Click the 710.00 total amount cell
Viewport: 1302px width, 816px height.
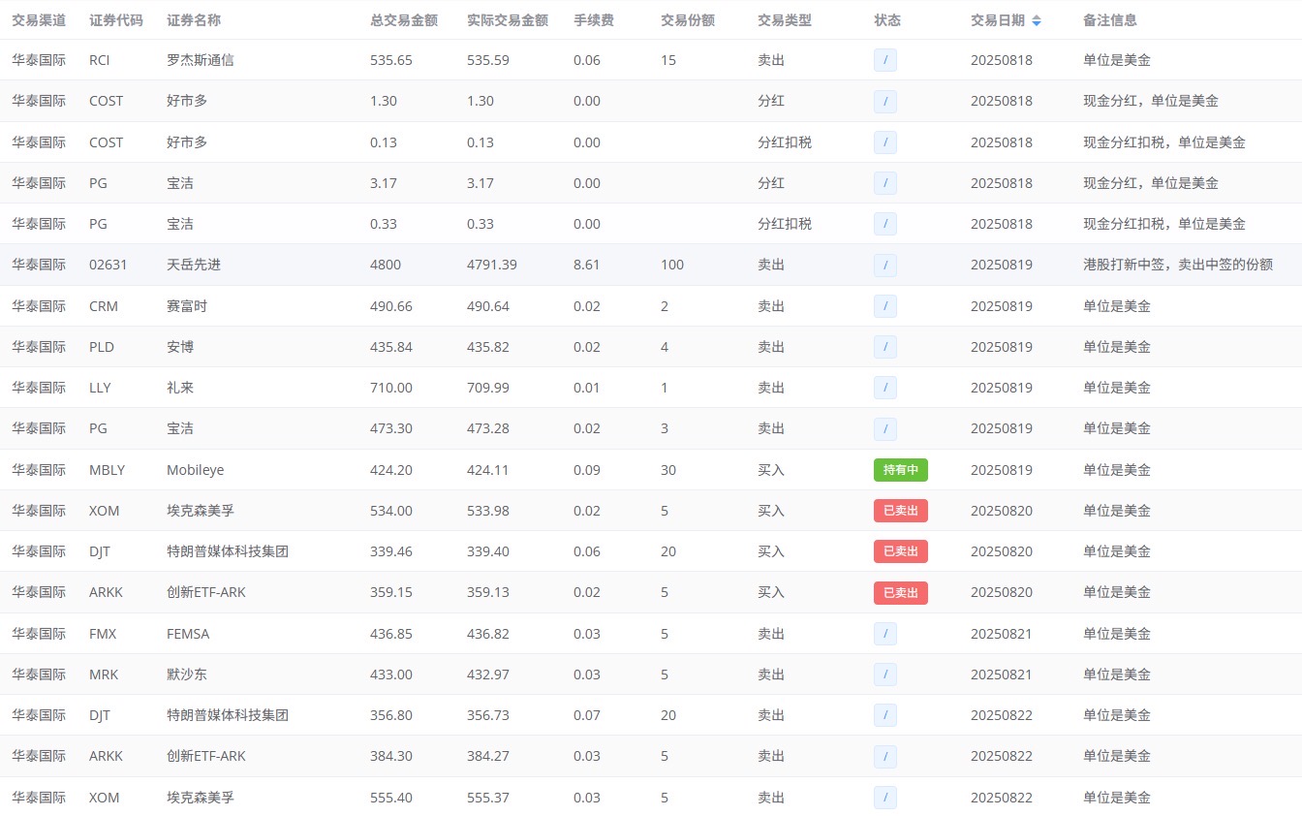[391, 388]
